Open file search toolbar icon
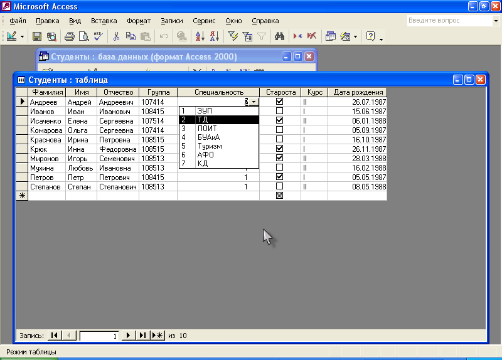Screen dimensions: 502x360 pos(51,36)
